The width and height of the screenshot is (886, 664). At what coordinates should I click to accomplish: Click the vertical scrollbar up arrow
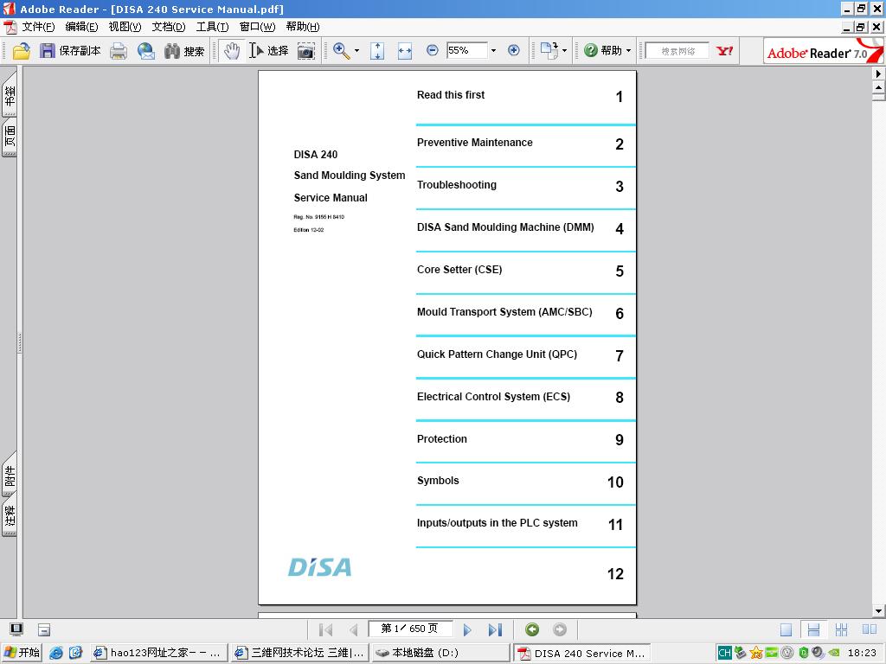(879, 87)
